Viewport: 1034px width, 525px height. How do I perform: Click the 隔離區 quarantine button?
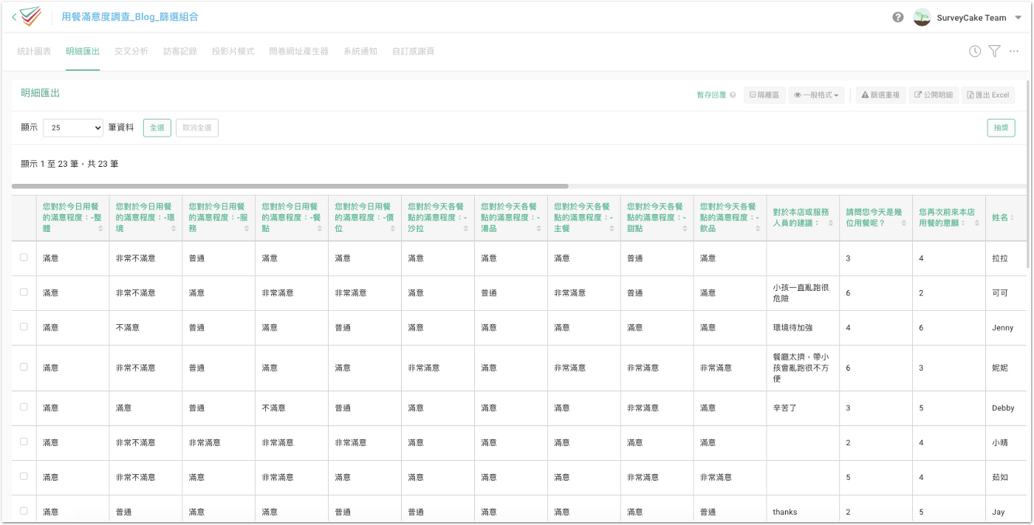point(764,95)
